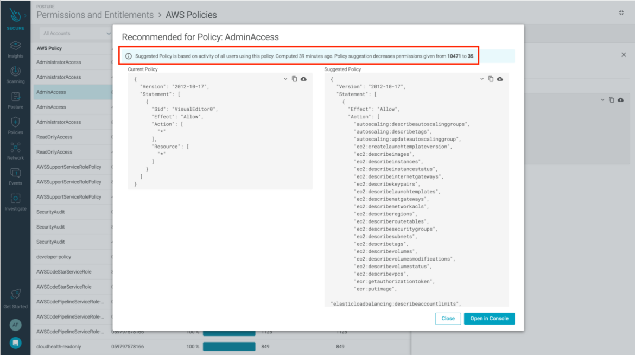Open the Investigate sidebar section

[15, 202]
